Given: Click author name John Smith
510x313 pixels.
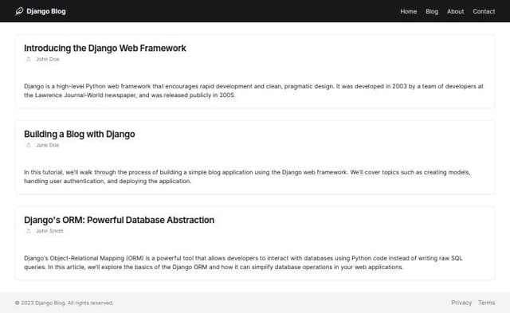Looking at the screenshot, I should point(49,231).
